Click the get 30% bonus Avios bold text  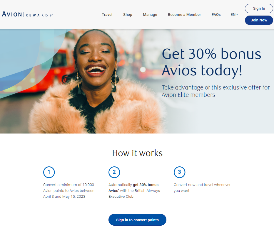(133, 188)
